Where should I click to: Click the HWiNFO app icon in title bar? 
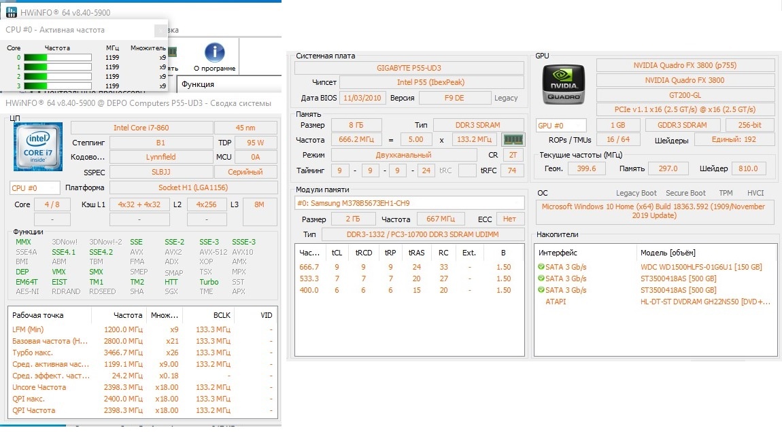10,12
